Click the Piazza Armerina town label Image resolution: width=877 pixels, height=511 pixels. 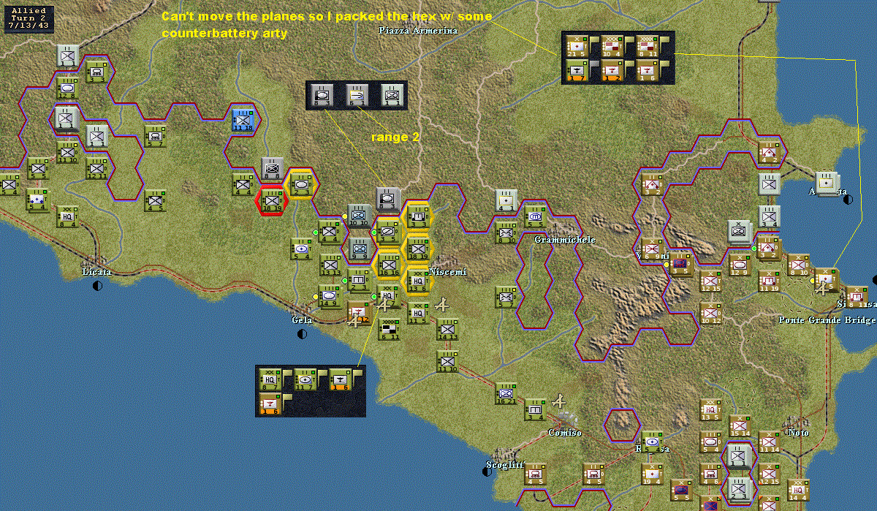418,31
